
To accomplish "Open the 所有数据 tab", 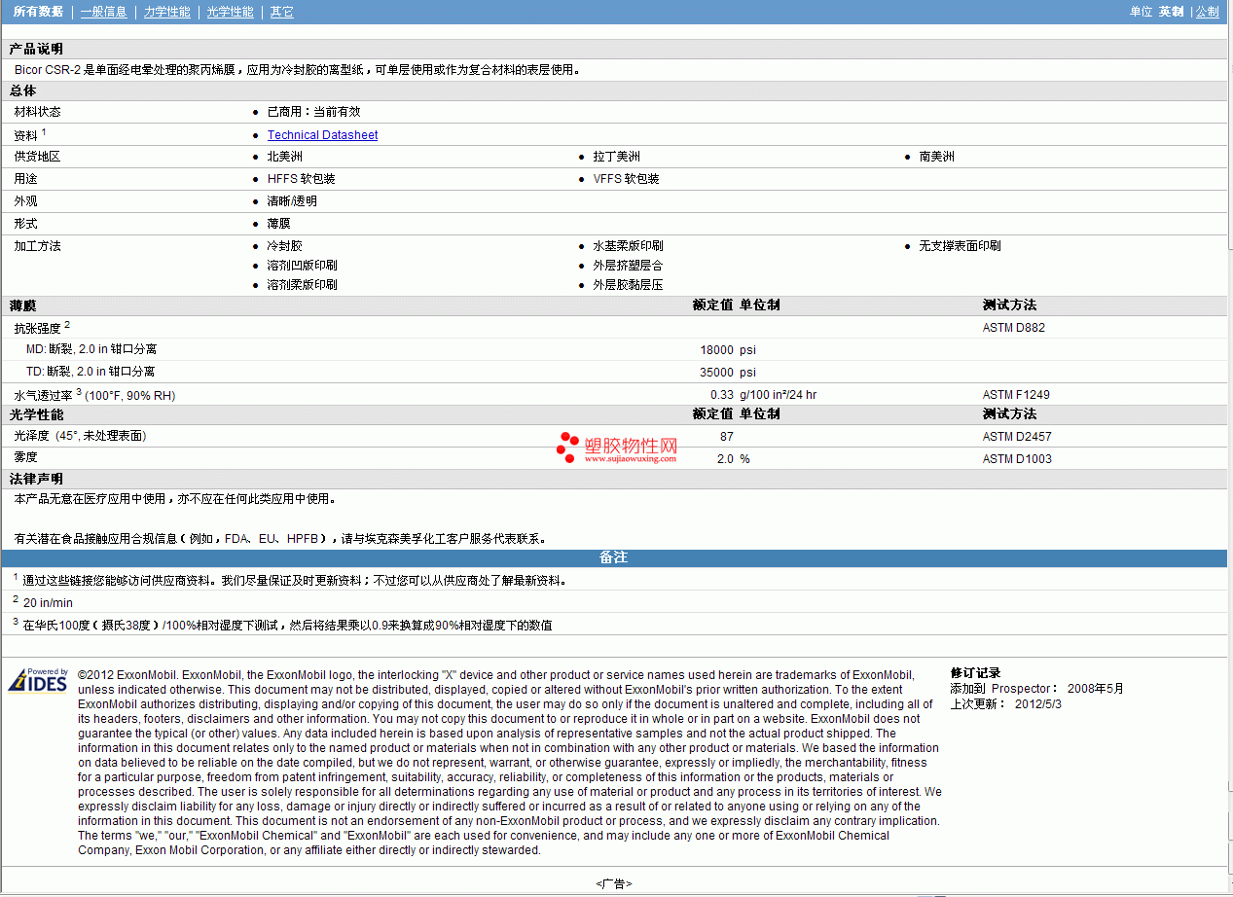I will pyautogui.click(x=38, y=12).
